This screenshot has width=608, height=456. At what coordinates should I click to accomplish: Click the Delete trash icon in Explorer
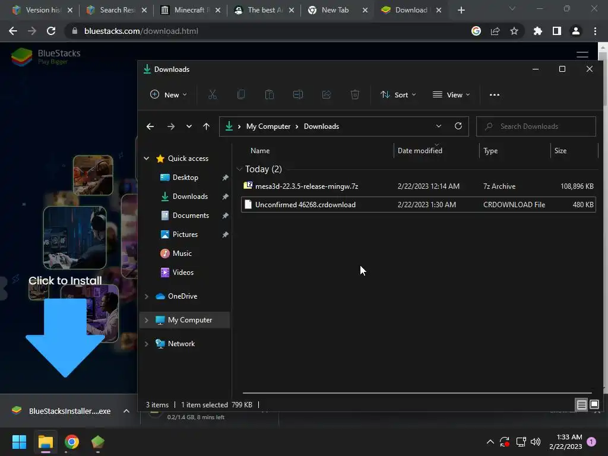coord(355,94)
